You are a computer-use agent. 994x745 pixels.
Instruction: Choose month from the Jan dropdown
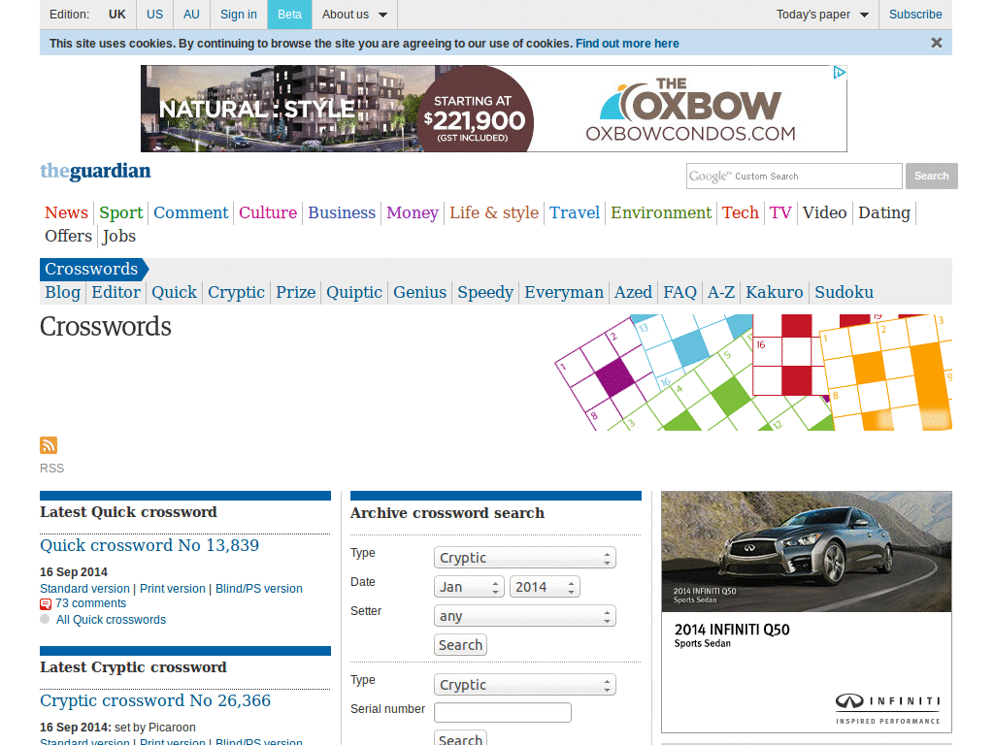[469, 587]
